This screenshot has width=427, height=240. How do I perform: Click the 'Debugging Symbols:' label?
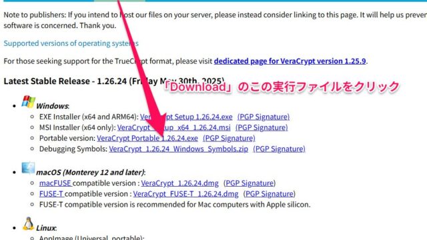tap(73, 149)
